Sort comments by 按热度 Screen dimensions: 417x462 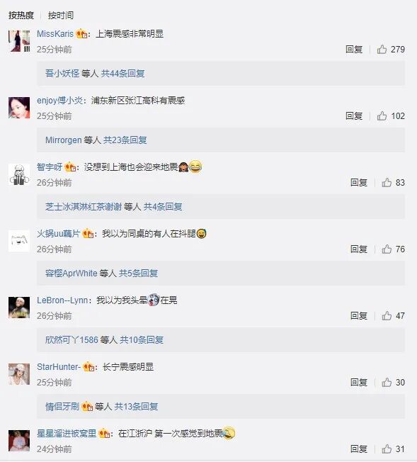21,16
